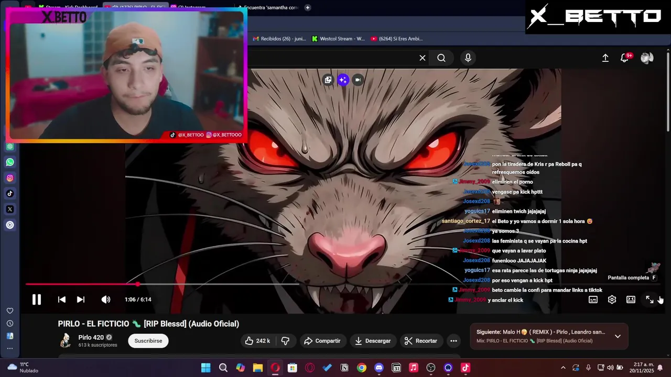Screen dimensions: 671x377
Task: Pause the YouTube video
Action: [x=36, y=300]
